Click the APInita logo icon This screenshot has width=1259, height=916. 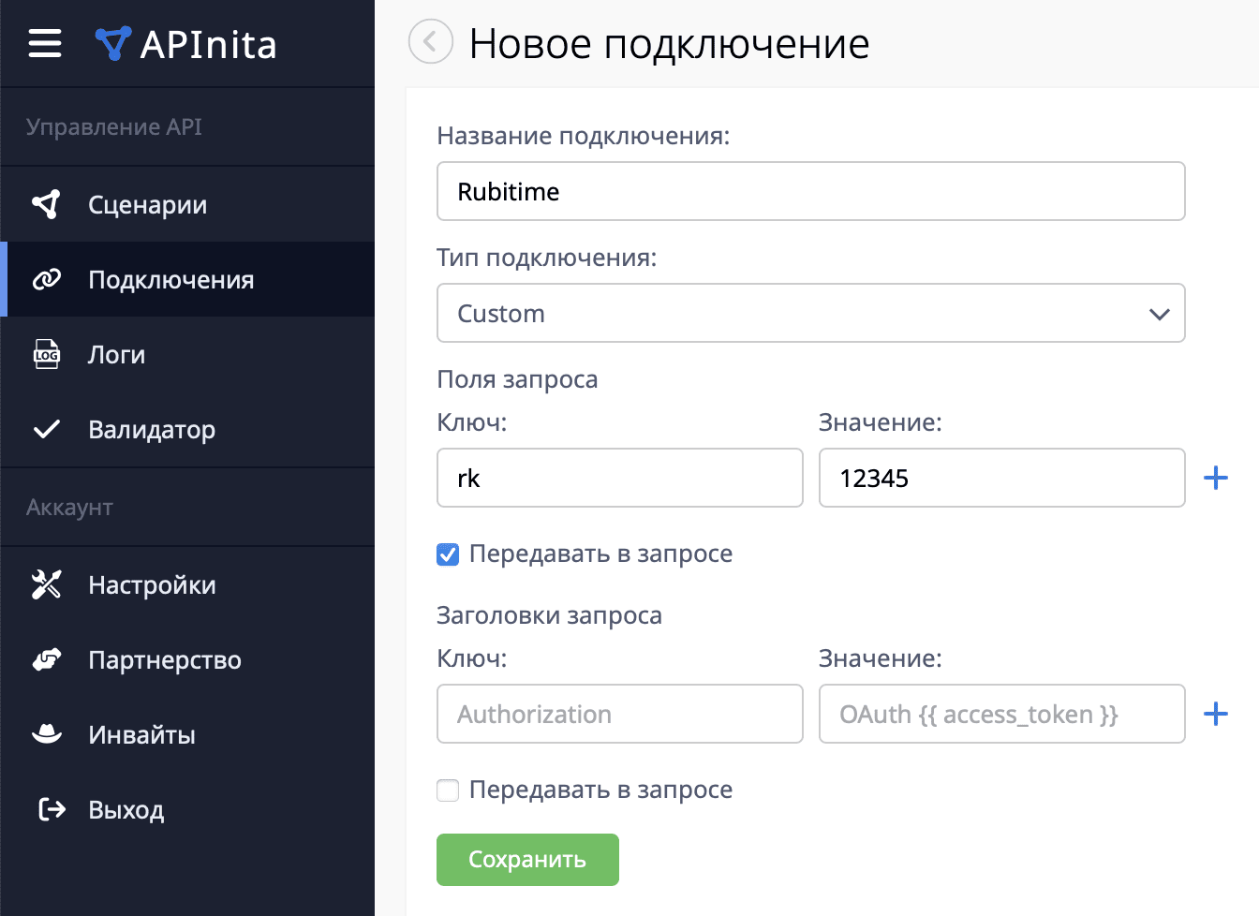click(x=112, y=43)
